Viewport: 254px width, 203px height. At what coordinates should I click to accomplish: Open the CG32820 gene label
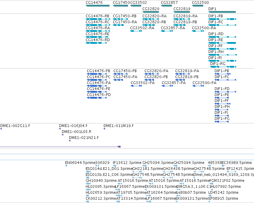pos(151,9)
